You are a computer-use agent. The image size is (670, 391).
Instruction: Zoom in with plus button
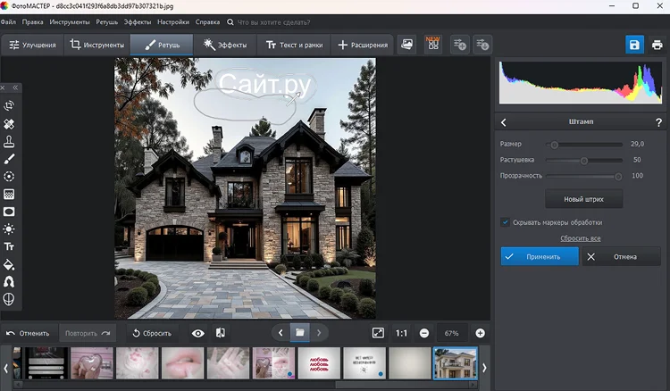click(x=481, y=333)
